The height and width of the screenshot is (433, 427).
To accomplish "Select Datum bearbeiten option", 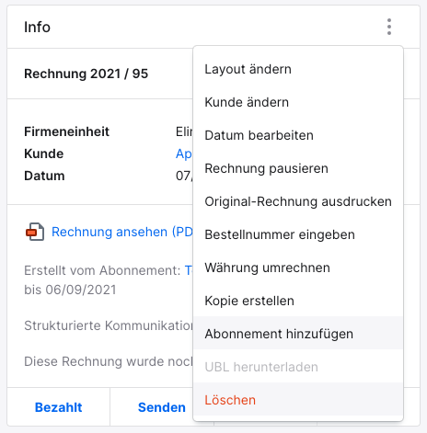I will (x=298, y=135).
